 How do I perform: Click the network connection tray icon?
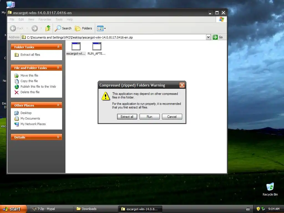(x=263, y=209)
